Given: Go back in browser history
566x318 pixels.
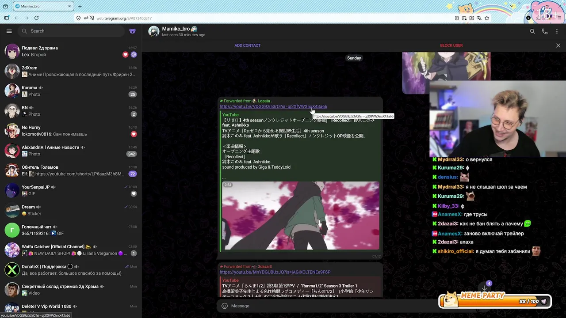Looking at the screenshot, I should (16, 18).
